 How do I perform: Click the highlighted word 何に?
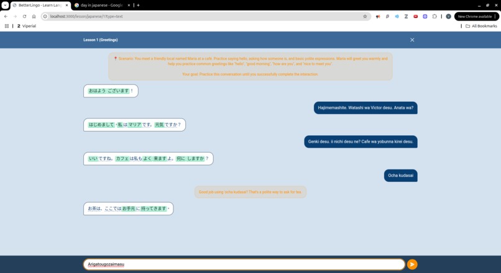[180, 158]
